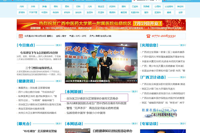Open 更多 link for 曝光台
The image size is (200, 133).
point(59,124)
